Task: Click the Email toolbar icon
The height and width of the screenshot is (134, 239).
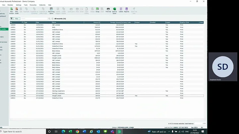Action: 82,10
